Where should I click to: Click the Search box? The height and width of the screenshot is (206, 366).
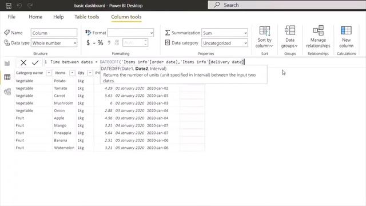click(287, 5)
